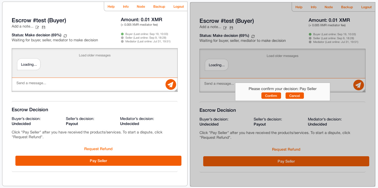Viewport: 378px width, 188px height.
Task: Open Backup from the left panel's top menu
Action: pyautogui.click(x=159, y=7)
